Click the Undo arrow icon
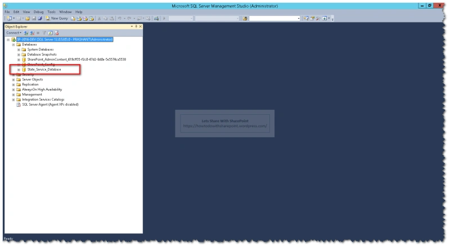450x247 pixels. (x=120, y=19)
